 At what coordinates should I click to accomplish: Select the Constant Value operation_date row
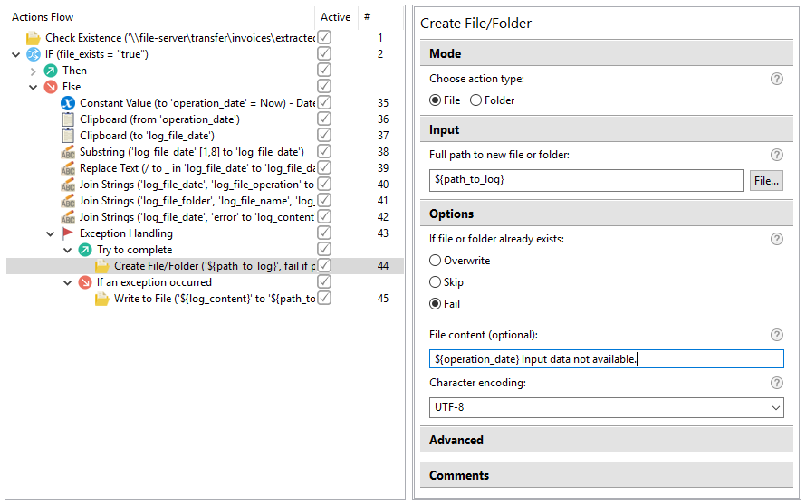205,103
